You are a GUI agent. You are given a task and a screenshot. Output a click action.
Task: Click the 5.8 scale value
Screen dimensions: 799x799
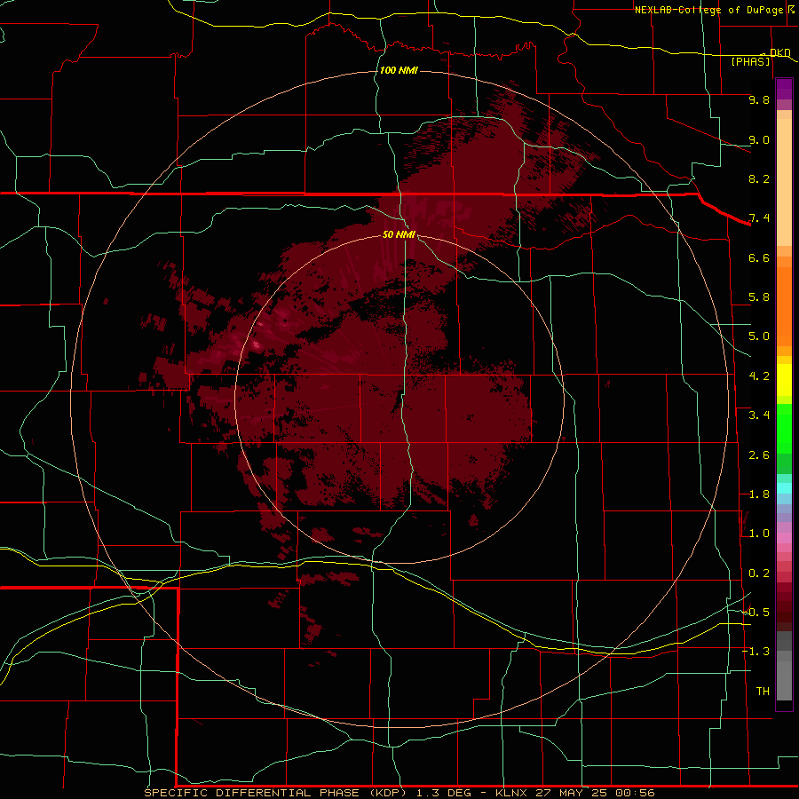click(759, 297)
